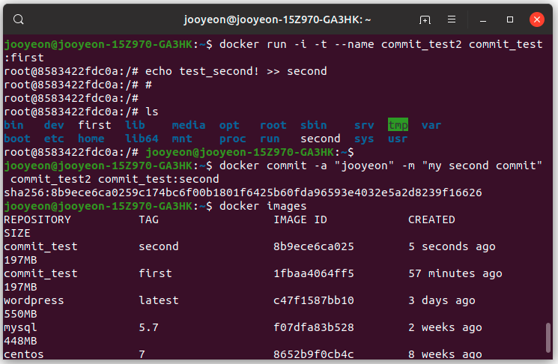Click the 'echo test_second! >> second' command
558x364 pixels.
pyautogui.click(x=236, y=71)
